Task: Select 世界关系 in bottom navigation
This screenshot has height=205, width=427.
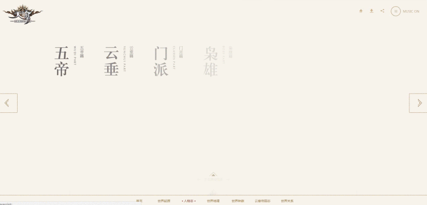Action: tap(287, 201)
